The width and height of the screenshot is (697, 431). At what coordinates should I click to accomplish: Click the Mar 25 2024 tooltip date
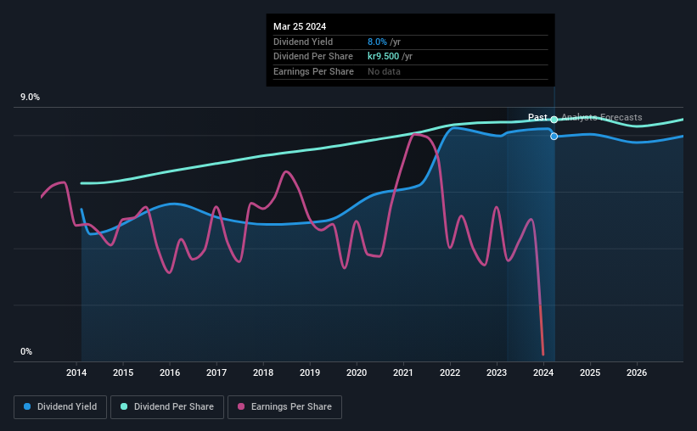[x=300, y=26]
